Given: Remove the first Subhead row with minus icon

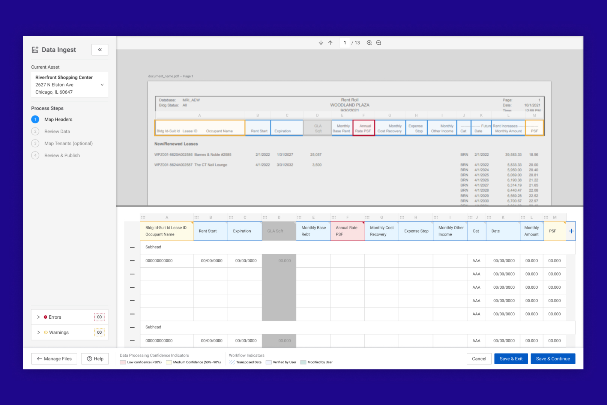Looking at the screenshot, I should 132,247.
